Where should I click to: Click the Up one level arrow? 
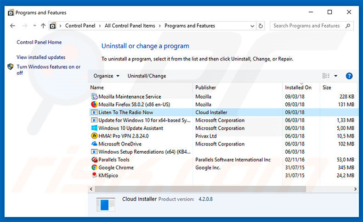[43, 26]
